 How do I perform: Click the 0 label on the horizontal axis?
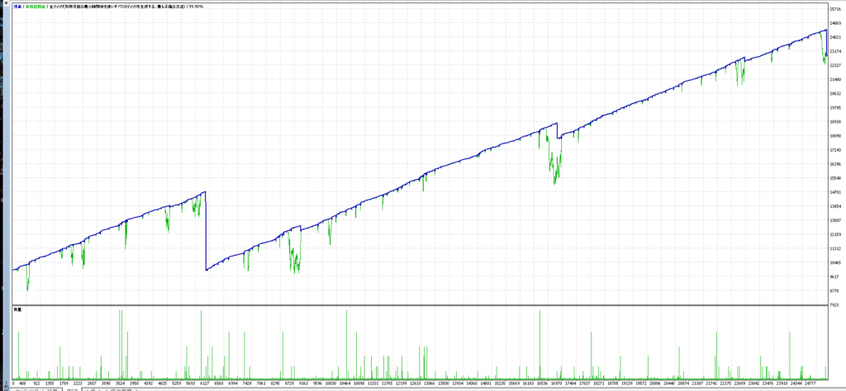14,383
